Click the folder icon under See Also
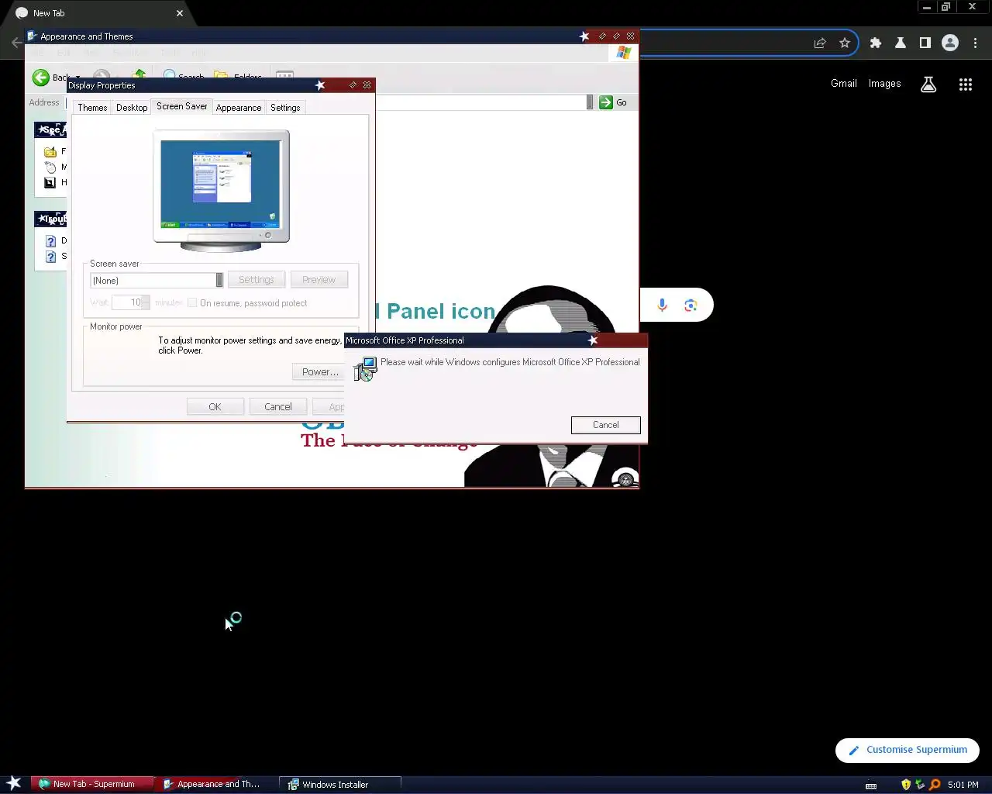992x794 pixels. [50, 152]
